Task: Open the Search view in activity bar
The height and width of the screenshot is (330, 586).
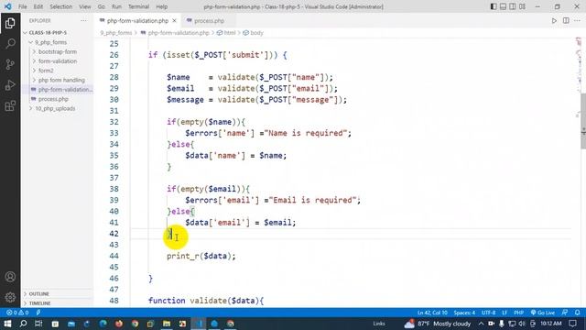Action: (10, 43)
